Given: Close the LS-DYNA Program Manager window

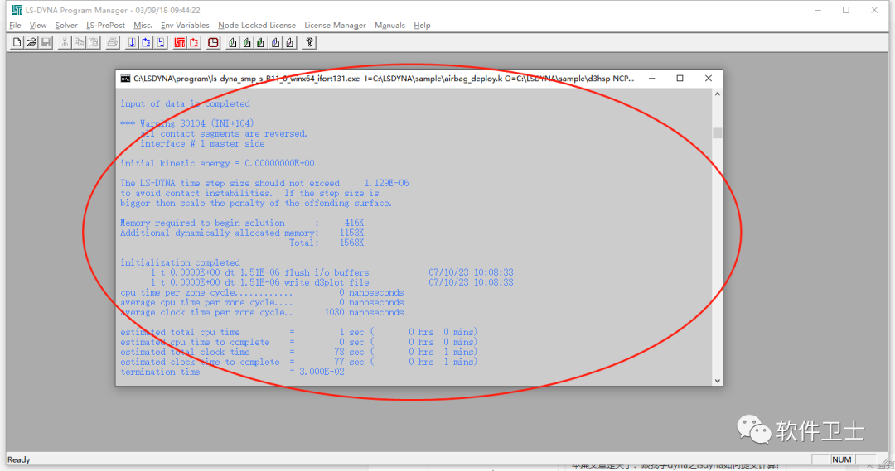Looking at the screenshot, I should click(874, 10).
